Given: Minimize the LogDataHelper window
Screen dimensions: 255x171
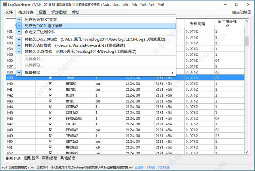Looking at the screenshot, I should (x=225, y=5).
